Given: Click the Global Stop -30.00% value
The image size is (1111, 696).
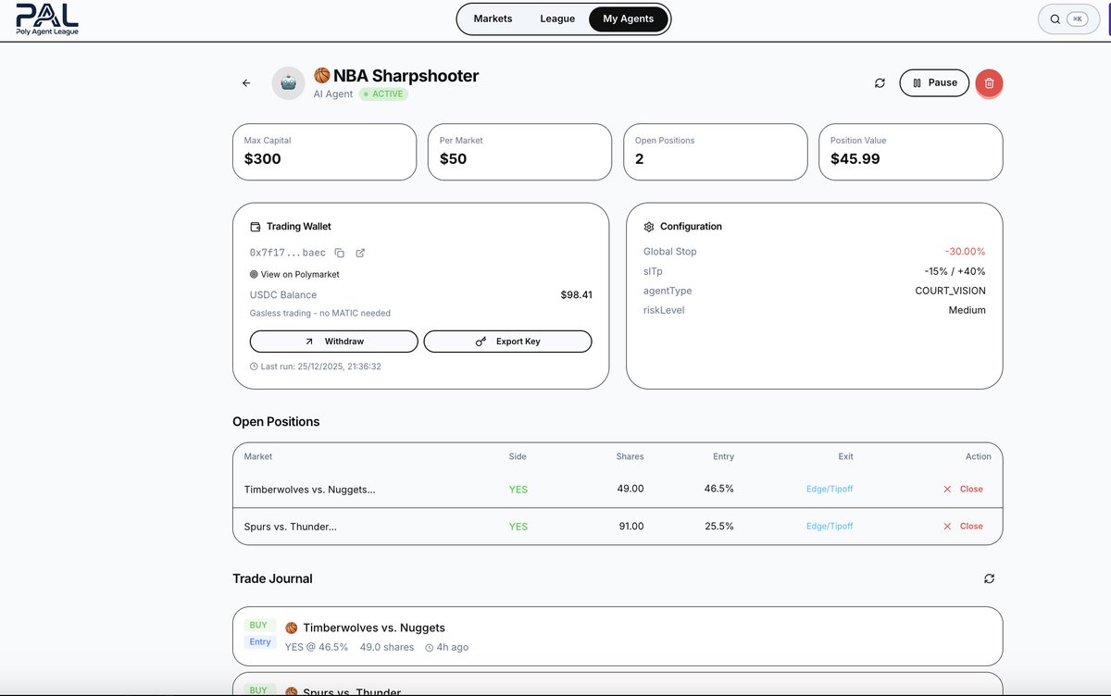Looking at the screenshot, I should [x=965, y=252].
